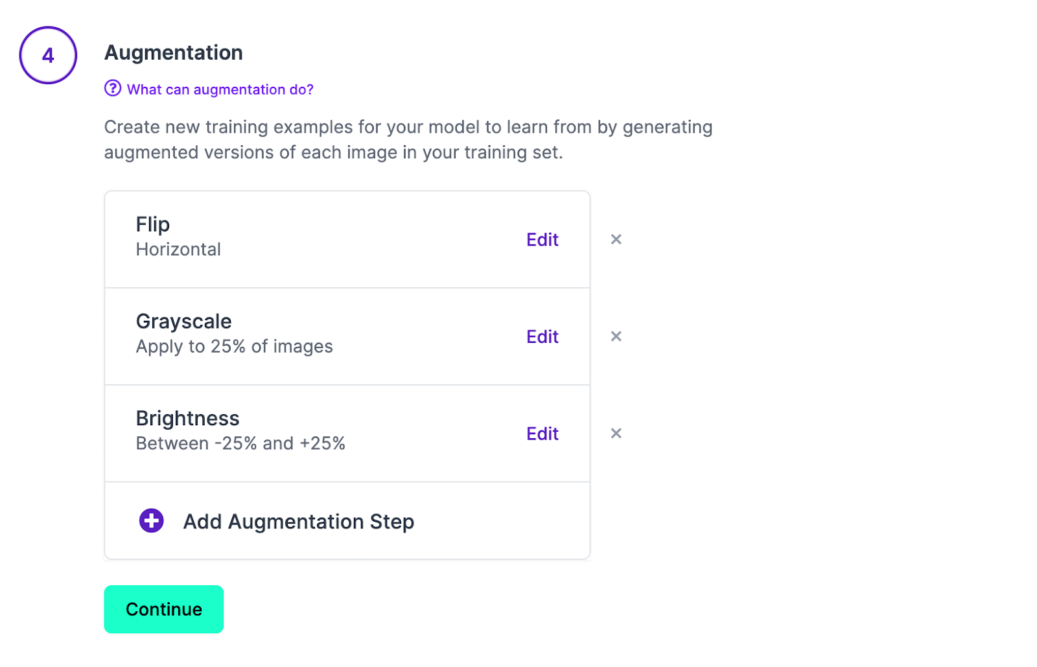
Task: Click the augmentation description paragraph
Action: point(408,139)
